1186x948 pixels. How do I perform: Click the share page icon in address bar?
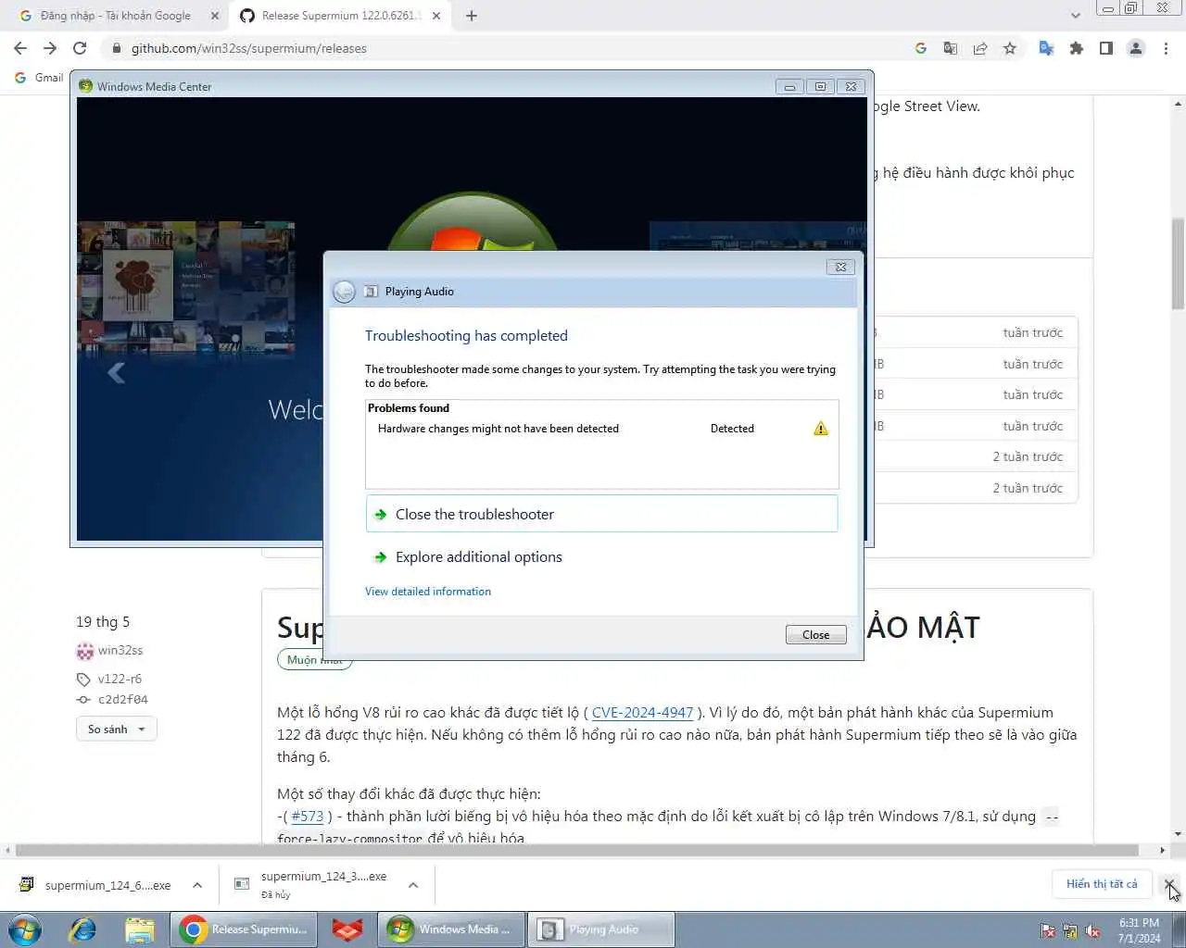click(980, 48)
